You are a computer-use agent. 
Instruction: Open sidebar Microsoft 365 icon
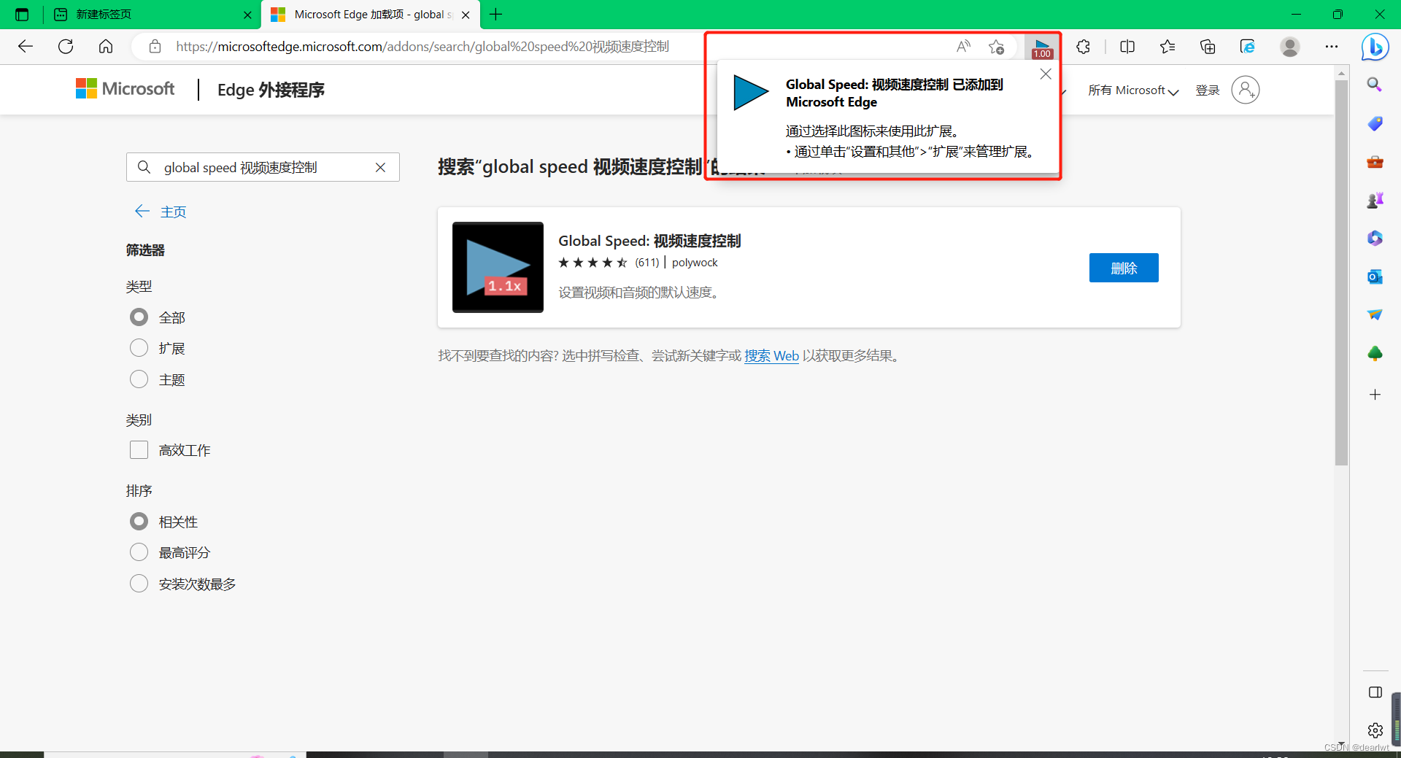[1375, 239]
